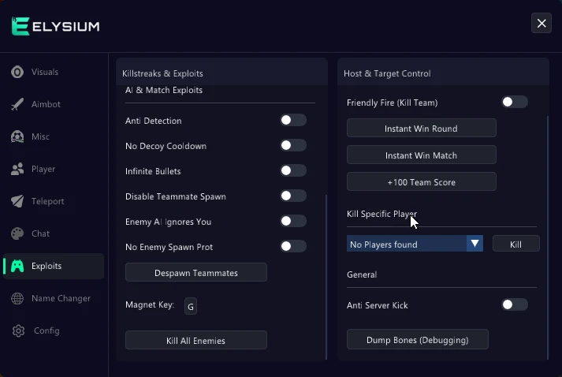The width and height of the screenshot is (562, 377).
Task: Click the Elysium logo icon
Action: pos(20,26)
